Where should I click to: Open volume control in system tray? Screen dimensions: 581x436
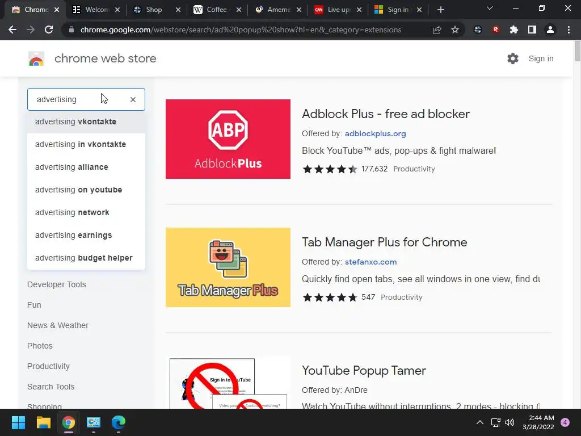tap(510, 422)
